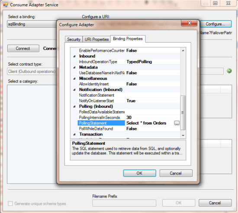238x213 pixels.
Task: Click the EnablePerformanceCounter False value
Action: coord(132,50)
